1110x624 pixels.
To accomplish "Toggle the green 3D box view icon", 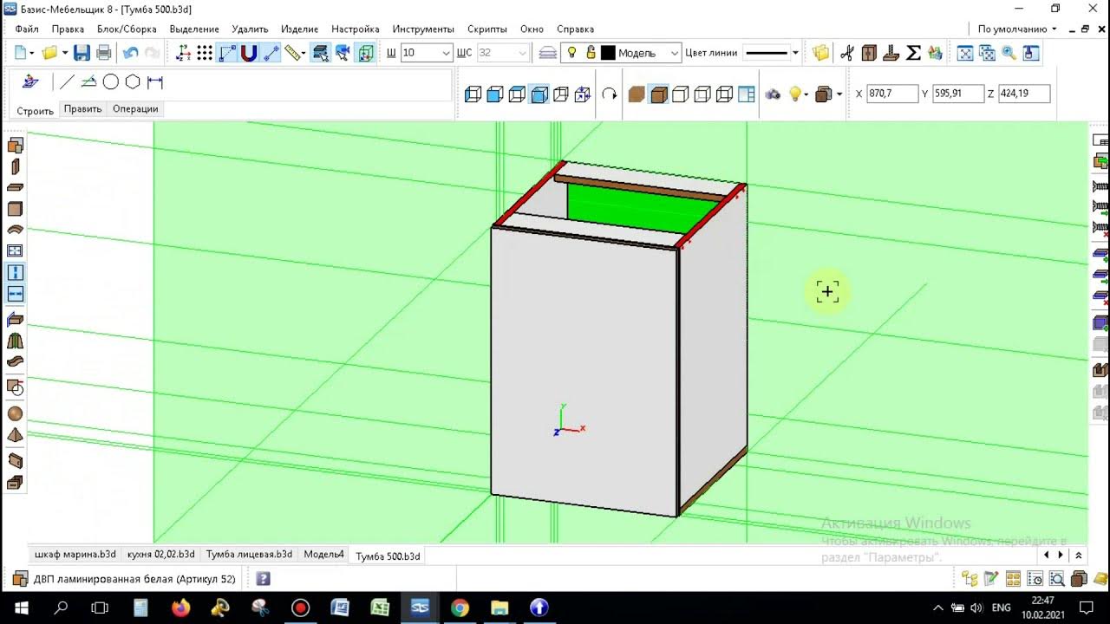I will [x=365, y=53].
